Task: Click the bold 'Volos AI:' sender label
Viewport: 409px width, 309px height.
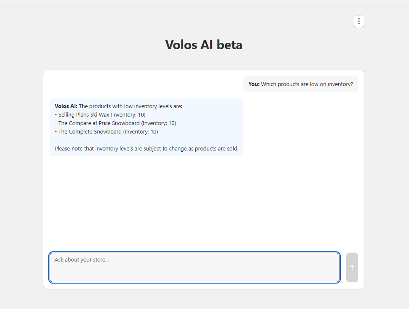Action: [x=66, y=106]
